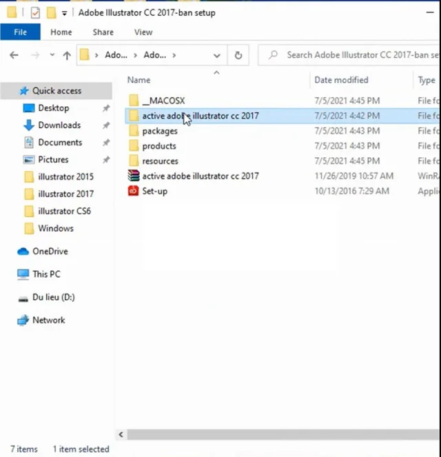Open the illustrator 2017 pinned folder
The height and width of the screenshot is (457, 441).
click(66, 194)
